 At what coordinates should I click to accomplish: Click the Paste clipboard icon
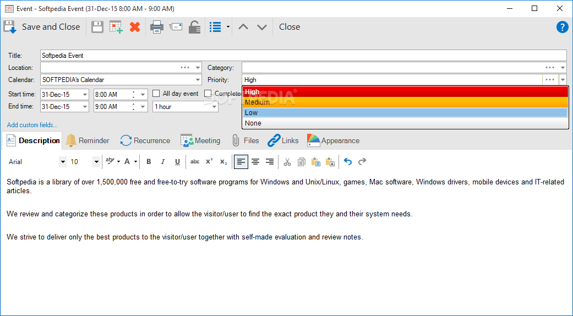pos(316,162)
